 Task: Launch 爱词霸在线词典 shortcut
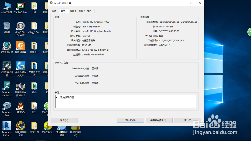point(62,131)
